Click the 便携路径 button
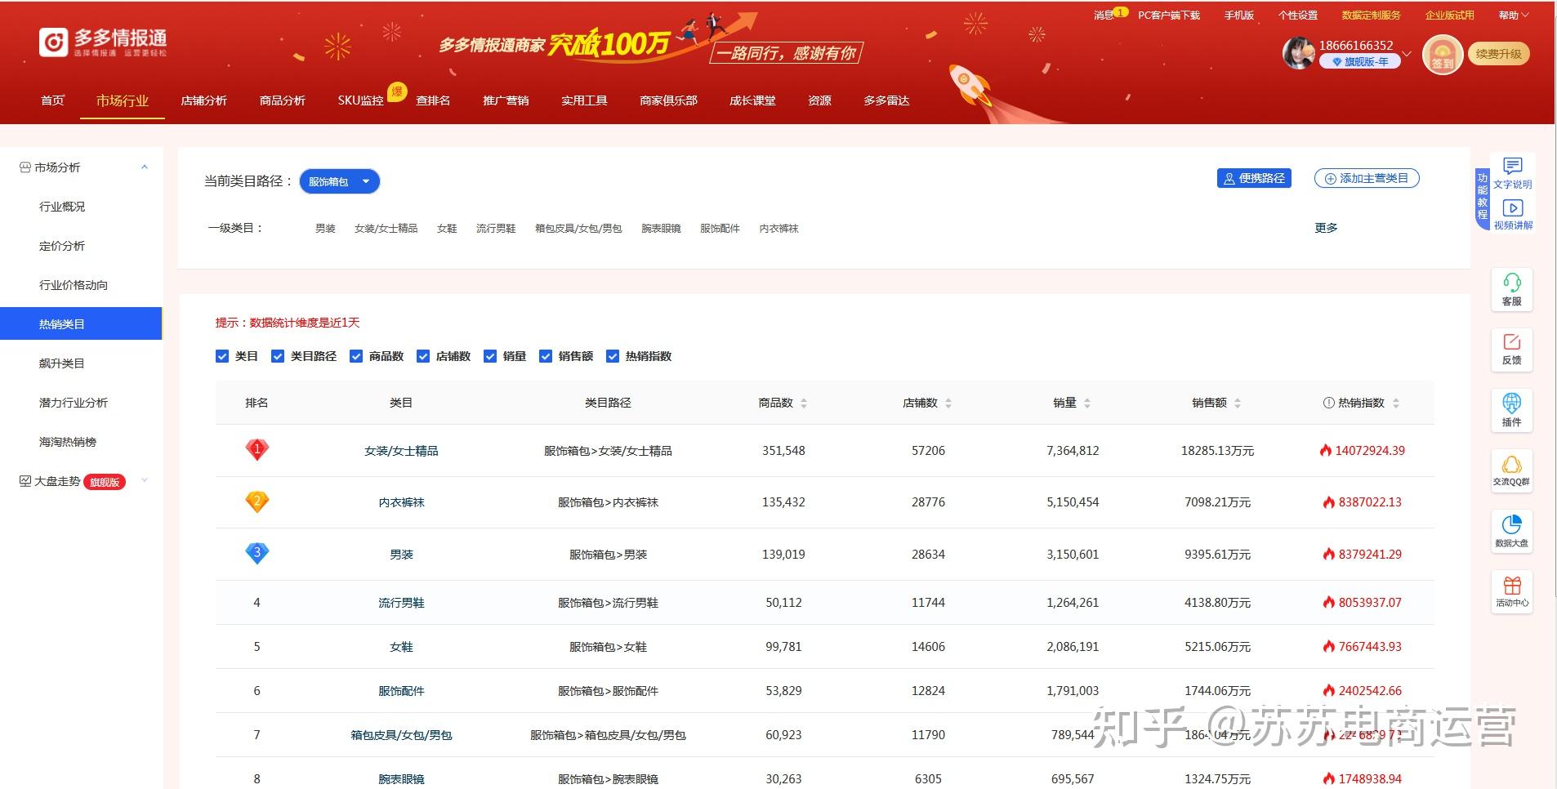Screen dimensions: 1557x789 point(1254,178)
